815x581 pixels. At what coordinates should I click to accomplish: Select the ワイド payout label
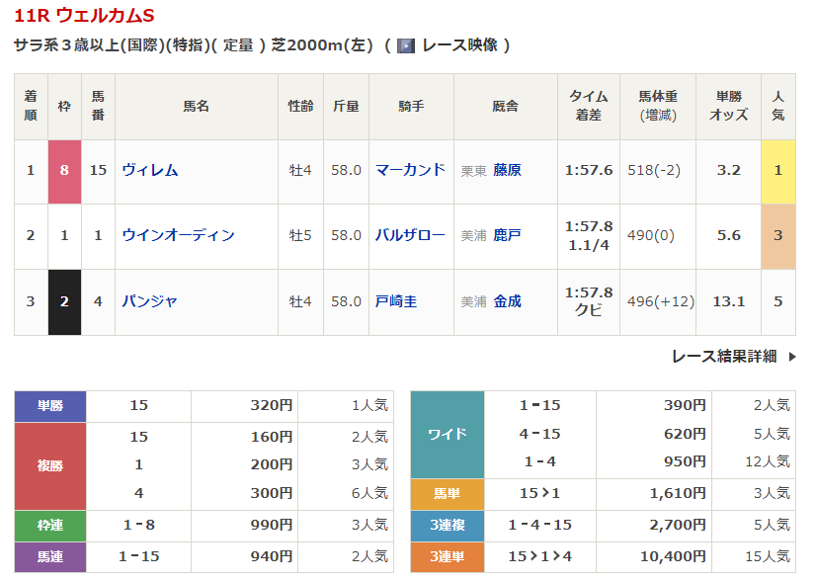(x=447, y=434)
